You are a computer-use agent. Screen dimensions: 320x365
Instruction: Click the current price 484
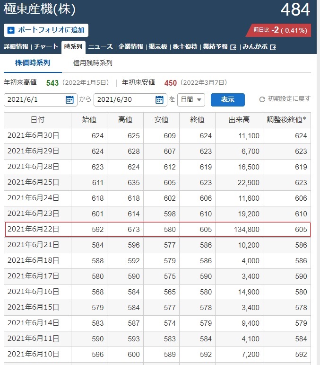[295, 10]
